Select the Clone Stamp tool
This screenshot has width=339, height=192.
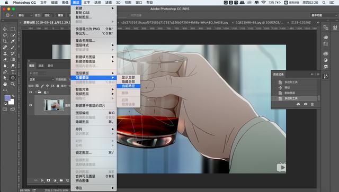coord(5,53)
